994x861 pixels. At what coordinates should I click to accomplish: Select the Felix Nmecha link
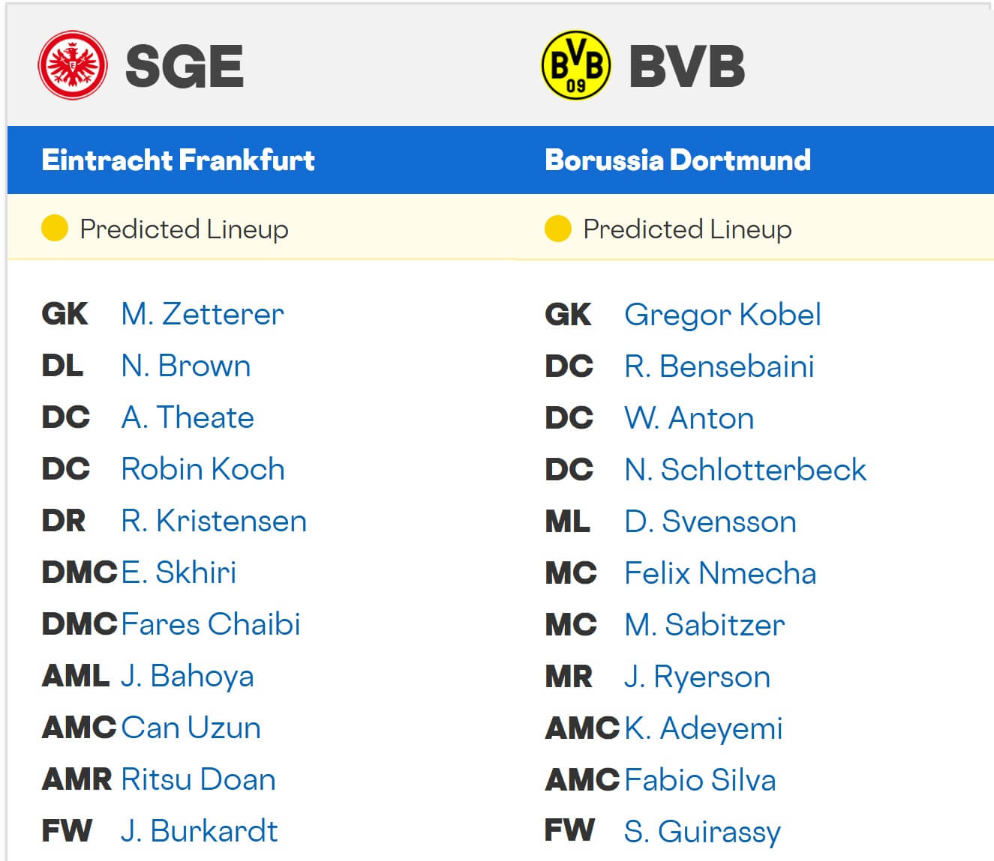(720, 573)
